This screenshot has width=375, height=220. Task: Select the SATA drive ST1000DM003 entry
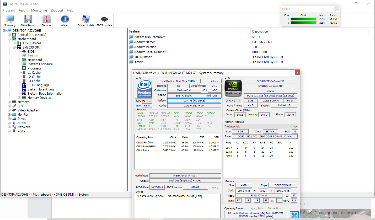pos(169,196)
